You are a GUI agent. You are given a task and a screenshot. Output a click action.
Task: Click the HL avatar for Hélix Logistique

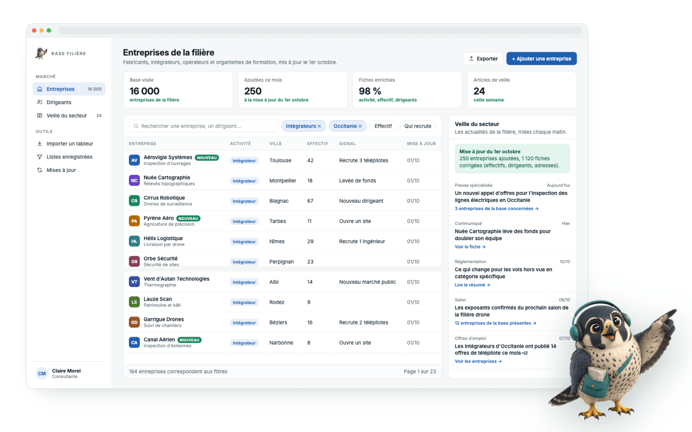pos(135,241)
